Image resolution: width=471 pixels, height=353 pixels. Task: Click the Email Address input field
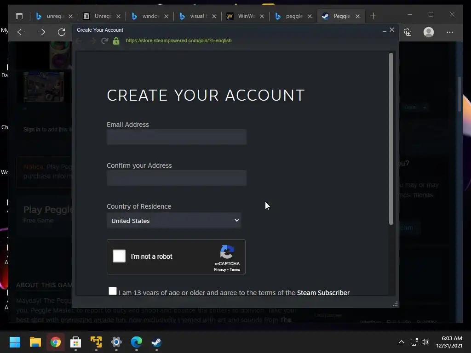coord(177,137)
